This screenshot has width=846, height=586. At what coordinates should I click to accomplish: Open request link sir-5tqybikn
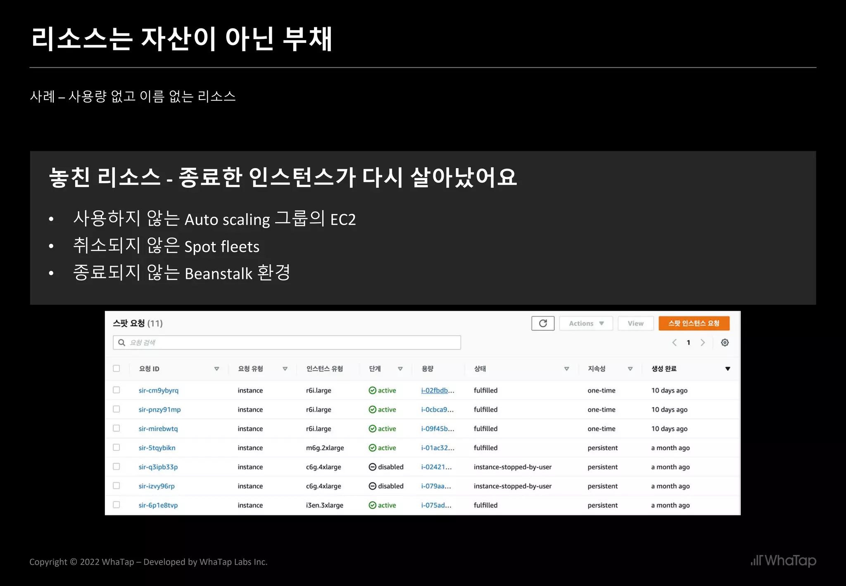pyautogui.click(x=157, y=448)
